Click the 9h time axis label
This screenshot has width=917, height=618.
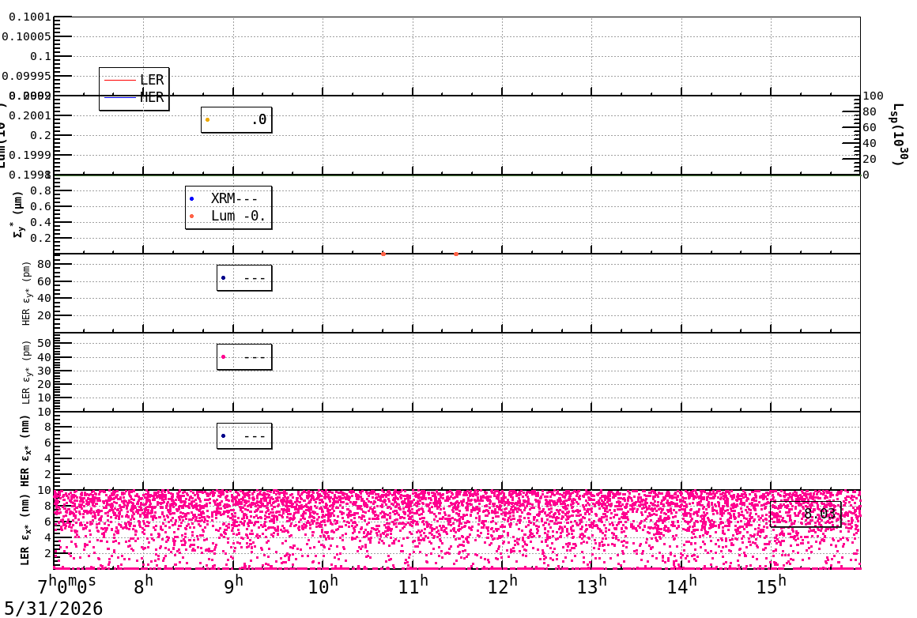click(233, 586)
